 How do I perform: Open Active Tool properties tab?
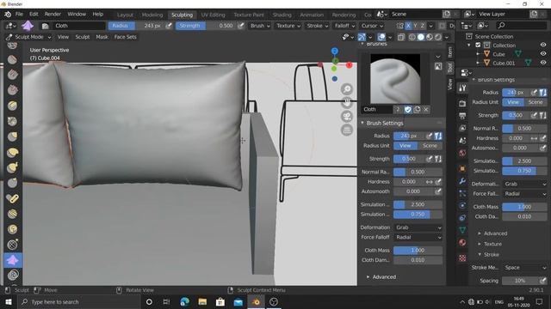coord(462,88)
